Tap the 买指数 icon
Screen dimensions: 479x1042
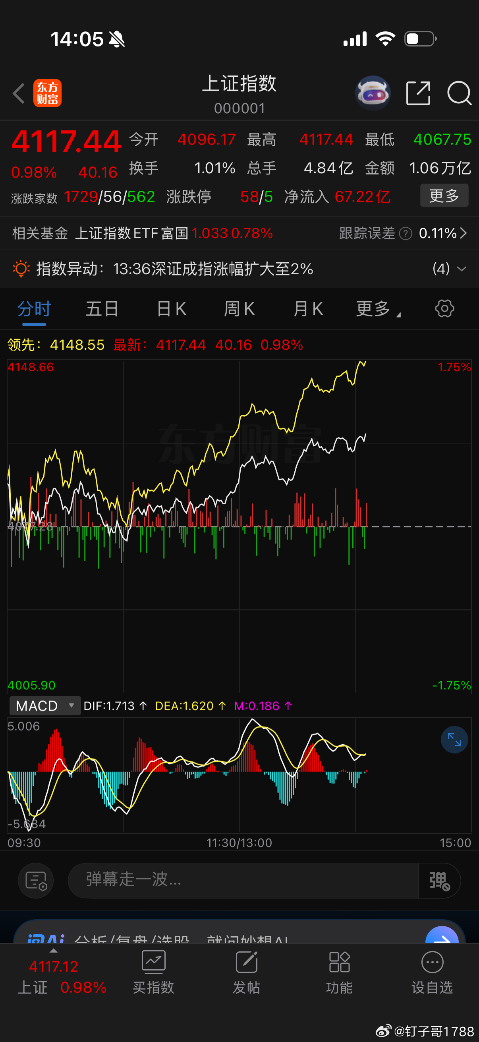pyautogui.click(x=153, y=962)
